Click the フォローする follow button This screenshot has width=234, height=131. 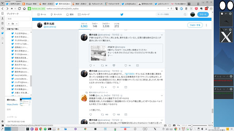(x=195, y=25)
